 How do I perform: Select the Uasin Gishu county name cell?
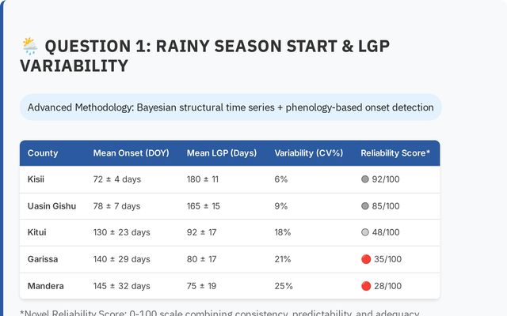point(51,206)
